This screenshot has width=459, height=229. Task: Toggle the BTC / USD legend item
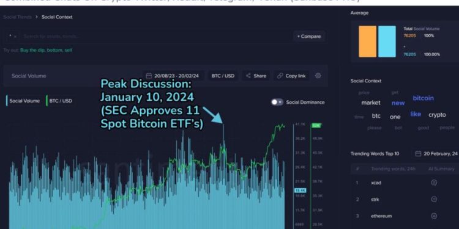(x=59, y=101)
